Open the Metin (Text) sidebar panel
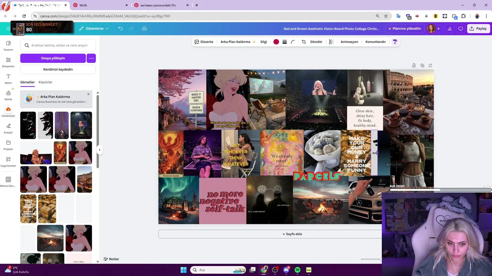The width and height of the screenshot is (492, 276). coord(8,79)
